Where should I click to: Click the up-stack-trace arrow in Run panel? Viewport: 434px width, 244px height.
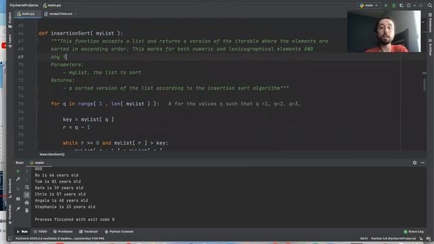coord(27,171)
